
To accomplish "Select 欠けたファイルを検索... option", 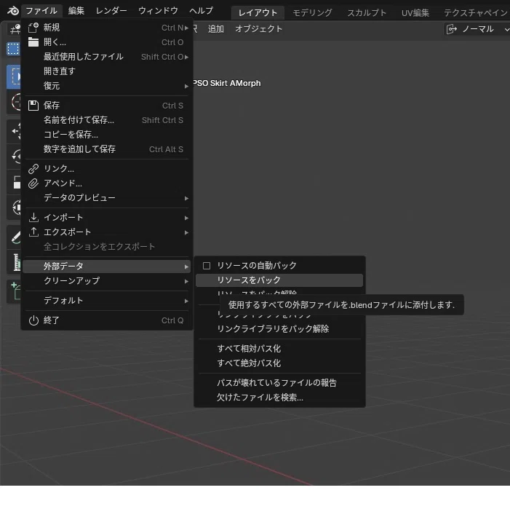I will pyautogui.click(x=279, y=398).
